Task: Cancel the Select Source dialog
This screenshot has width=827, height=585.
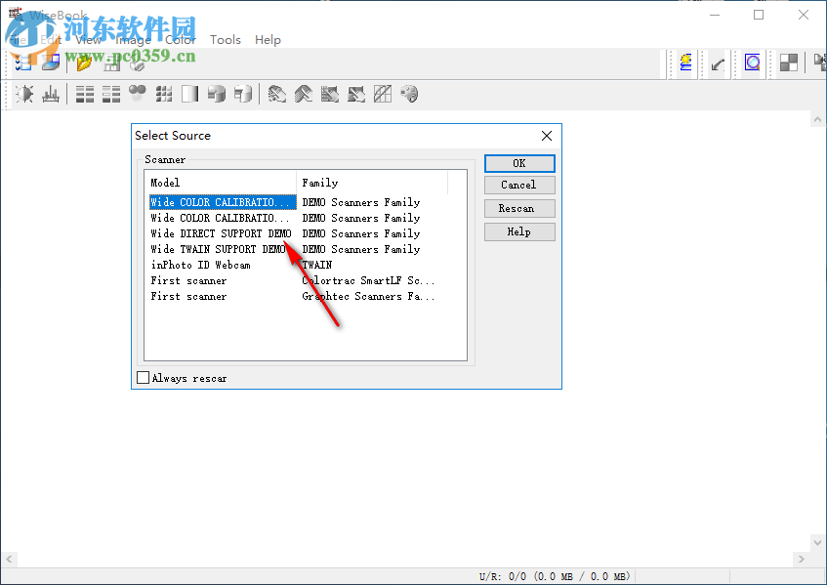Action: tap(518, 185)
